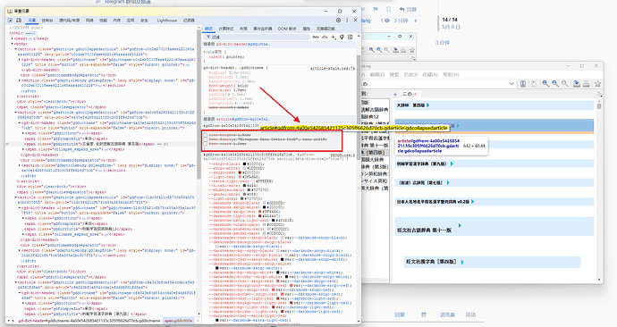The width and height of the screenshot is (617, 327).
Task: Close the この tab in GoldenDict
Action: pyautogui.click(x=415, y=95)
